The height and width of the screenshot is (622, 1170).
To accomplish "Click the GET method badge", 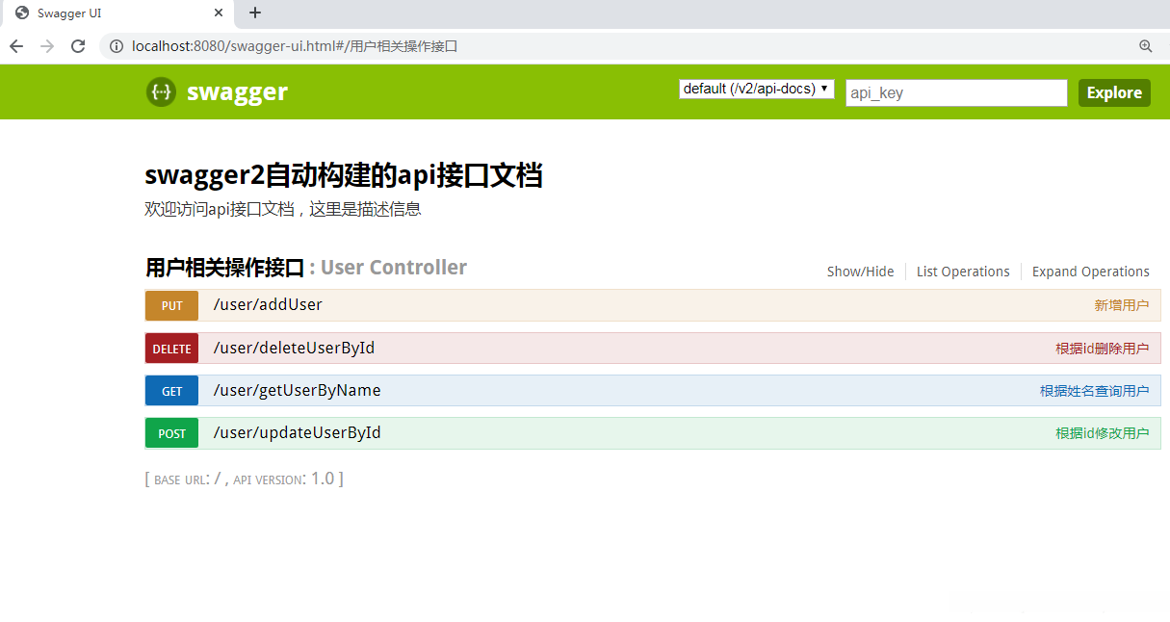I will [x=171, y=391].
